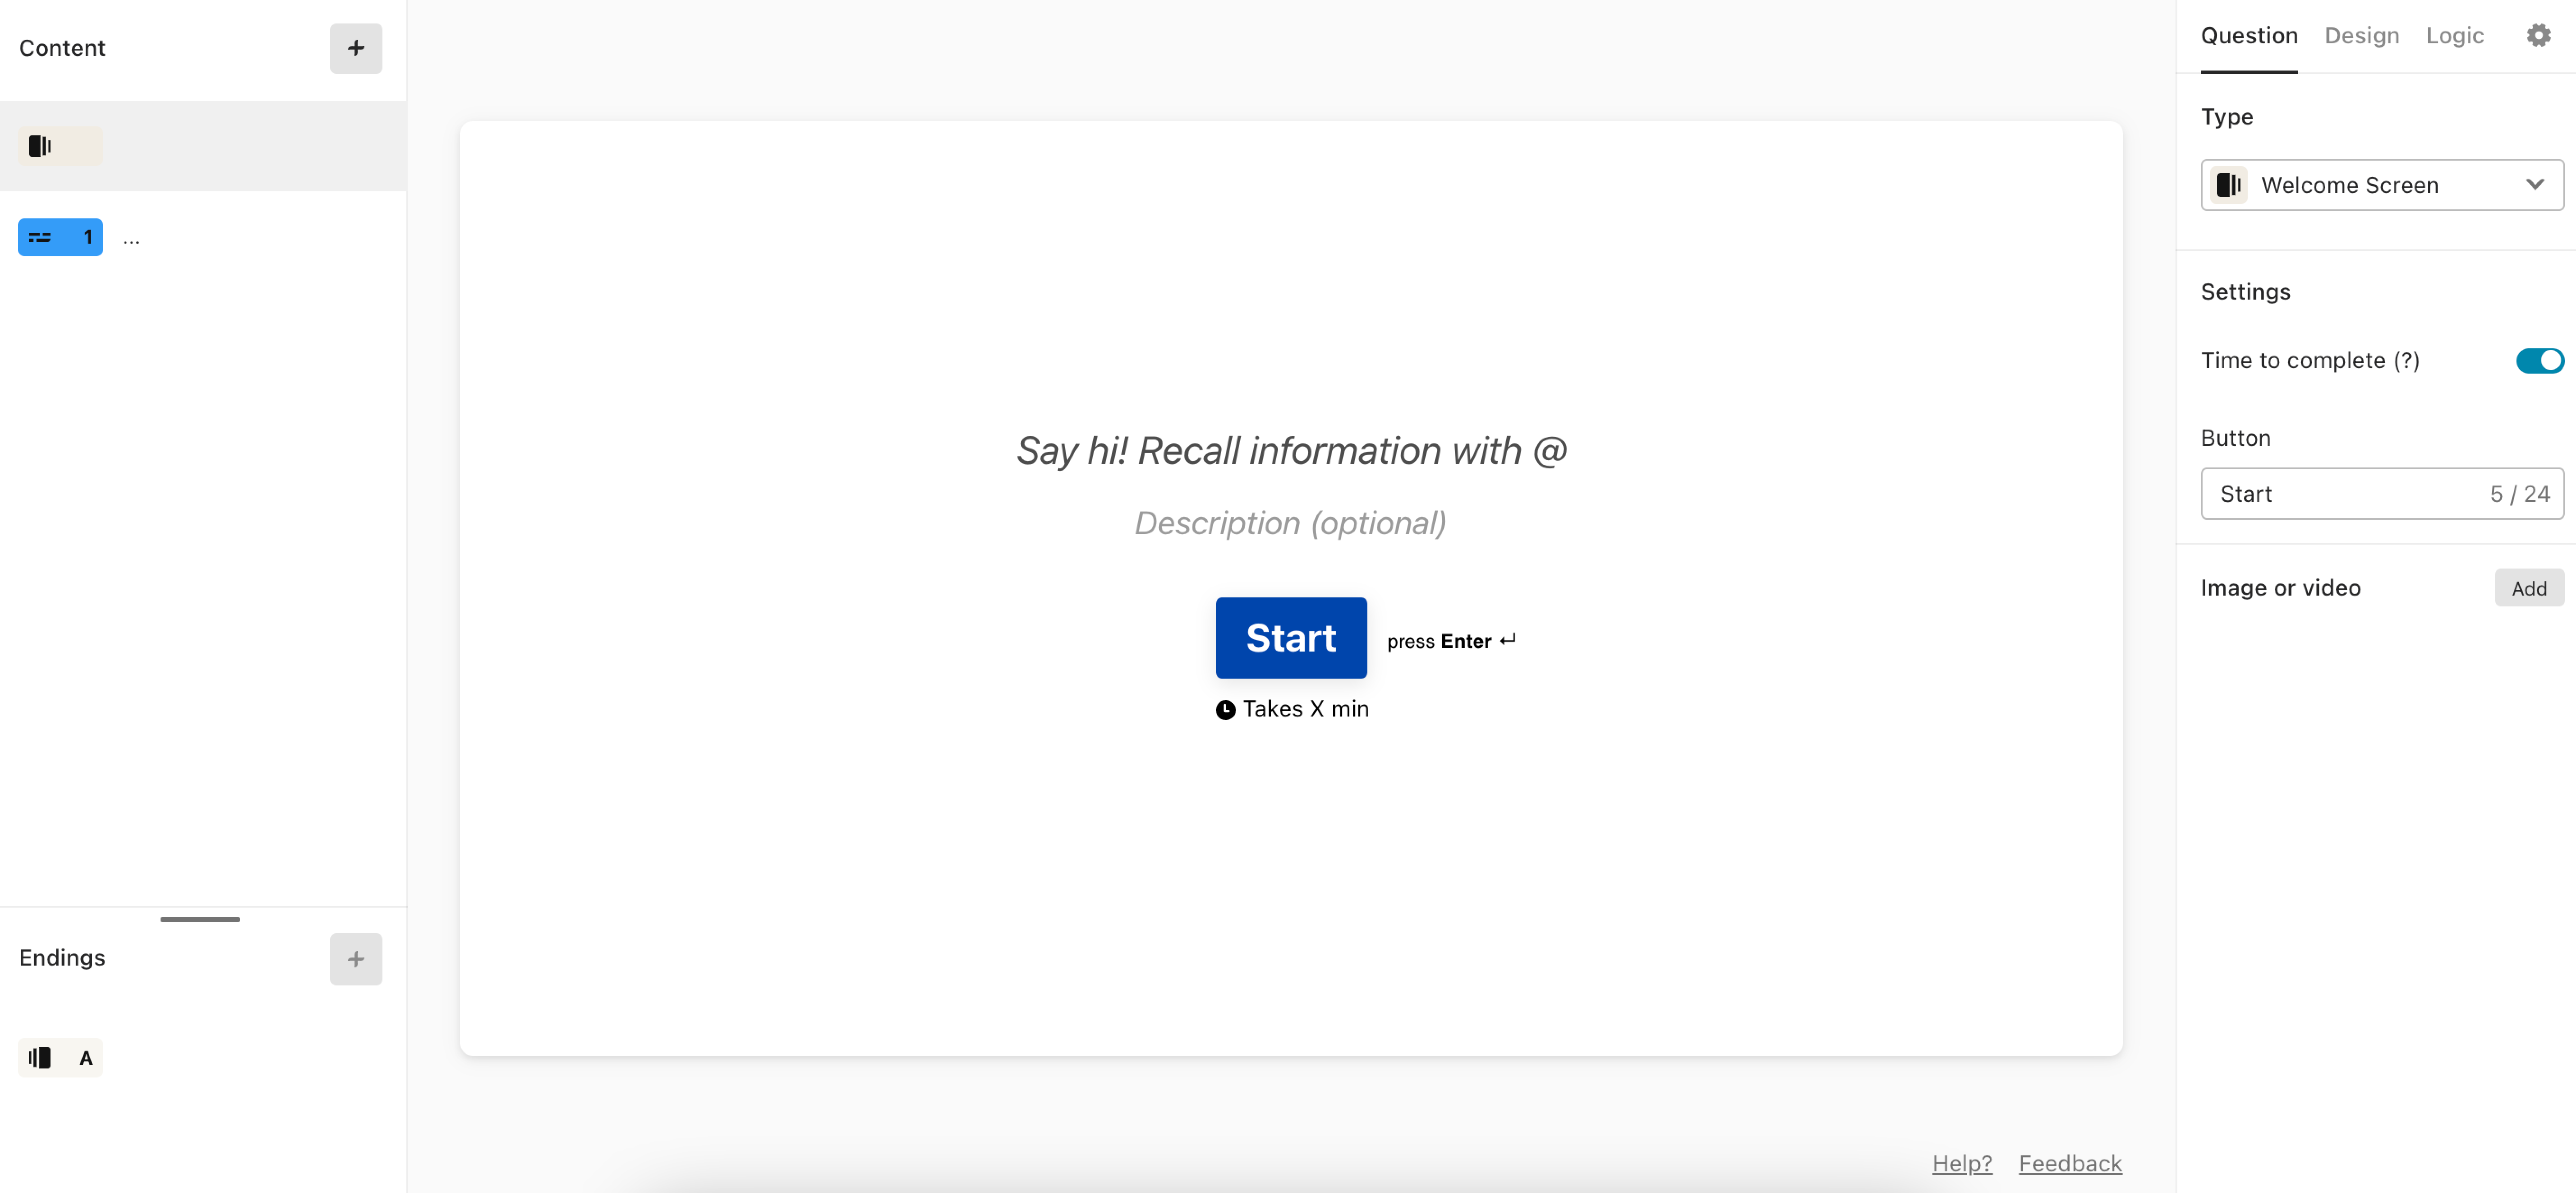The height and width of the screenshot is (1193, 2576).
Task: Grab the handle bar above Endings section
Action: tap(200, 919)
